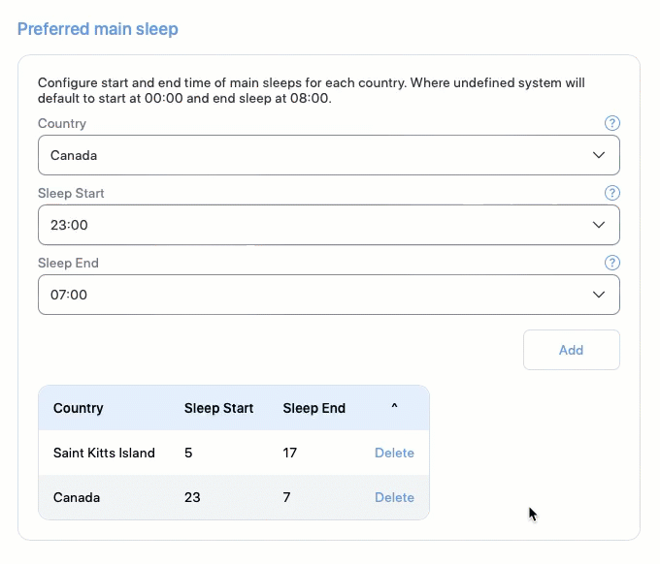Click the Preferred main sleep heading
660x564 pixels.
[x=98, y=29]
